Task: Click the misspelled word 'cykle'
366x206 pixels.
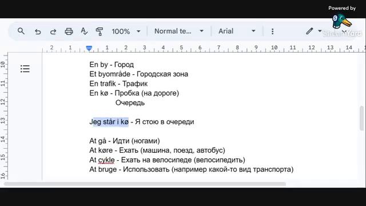Action: 106,160
